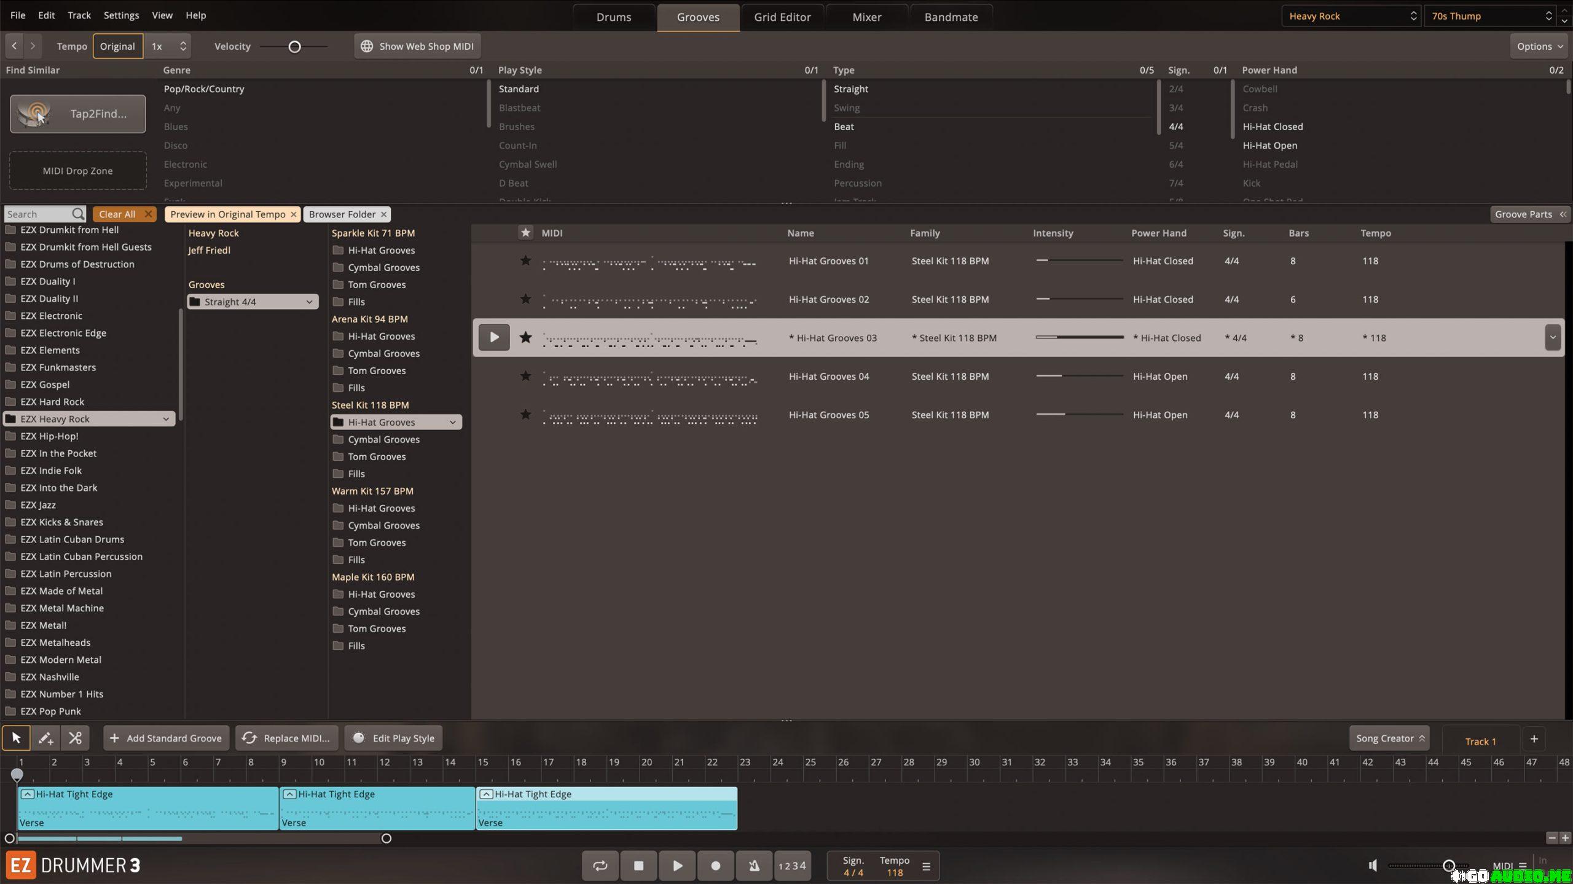Expand EZX Heavy Rock dropdown arrow

[166, 419]
